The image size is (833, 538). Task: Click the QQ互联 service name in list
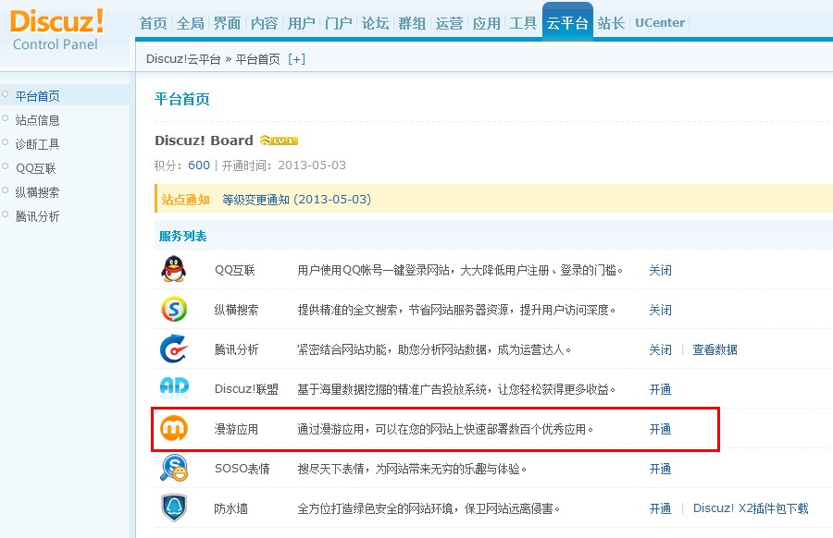click(235, 270)
